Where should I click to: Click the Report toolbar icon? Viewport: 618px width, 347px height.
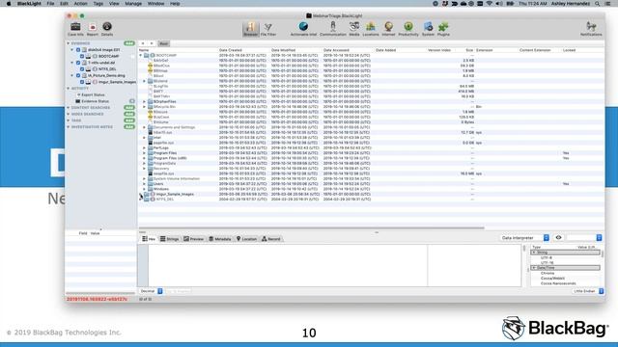(93, 27)
